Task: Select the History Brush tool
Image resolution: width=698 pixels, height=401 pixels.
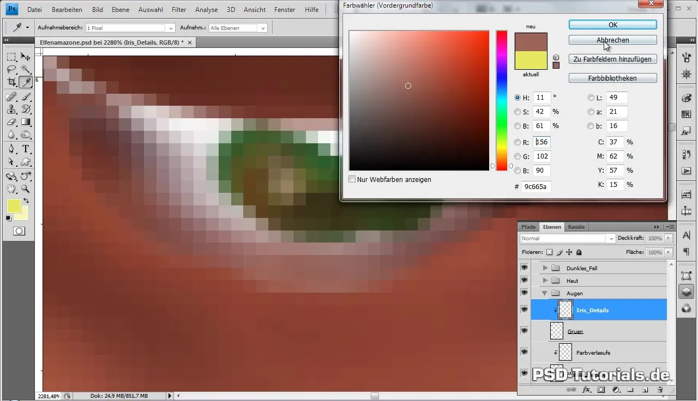Action: click(x=26, y=109)
